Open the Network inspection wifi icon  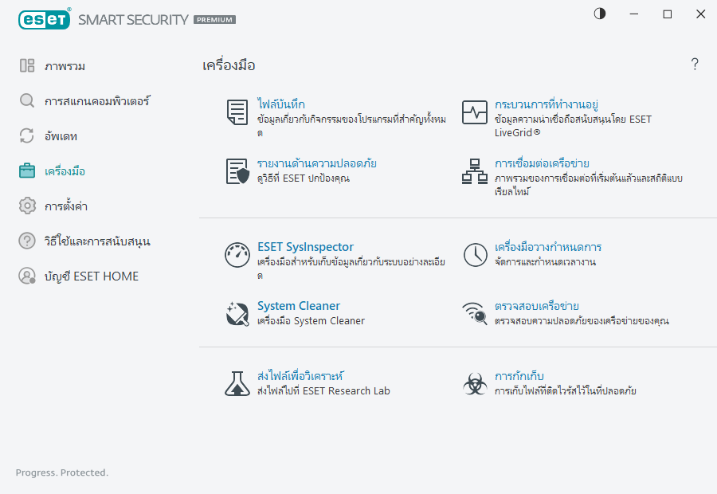[x=474, y=312]
